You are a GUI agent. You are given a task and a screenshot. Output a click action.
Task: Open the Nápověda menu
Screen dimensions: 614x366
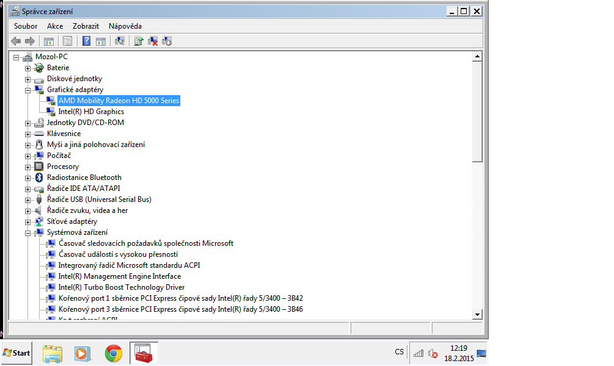pyautogui.click(x=125, y=26)
